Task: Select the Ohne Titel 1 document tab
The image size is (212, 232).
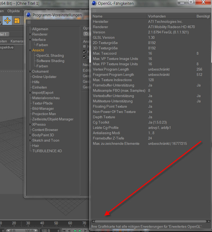Action: (4, 34)
